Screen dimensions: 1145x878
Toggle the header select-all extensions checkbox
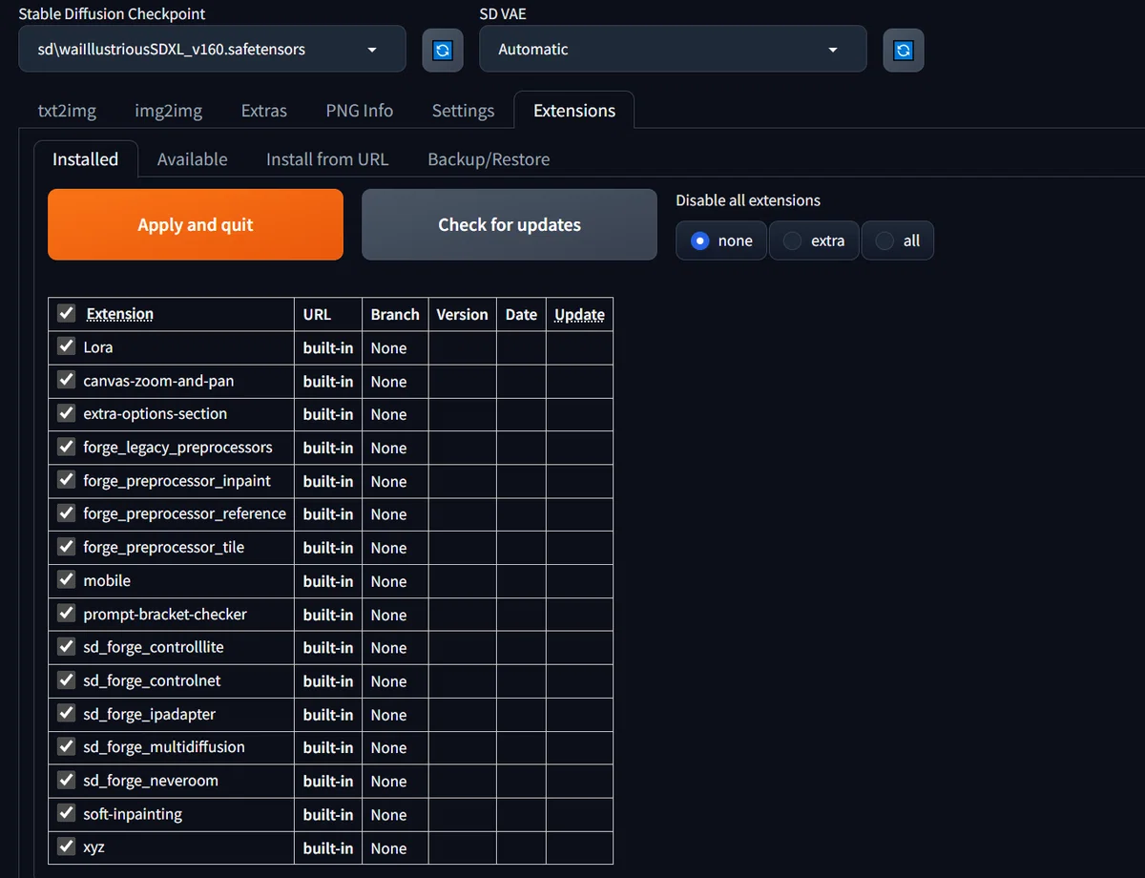(x=66, y=313)
